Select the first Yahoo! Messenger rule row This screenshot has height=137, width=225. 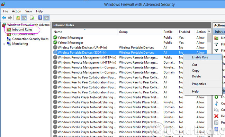point(129,38)
